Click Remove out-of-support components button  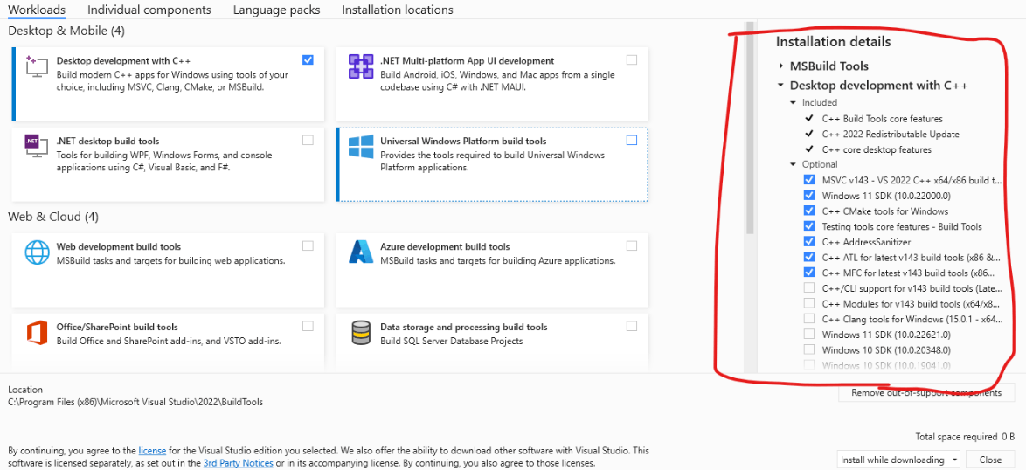925,393
